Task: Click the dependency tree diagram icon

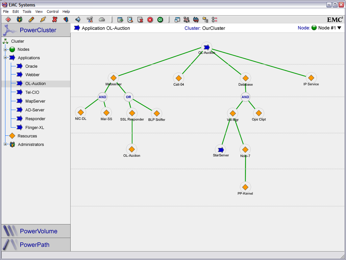Action: point(187,20)
